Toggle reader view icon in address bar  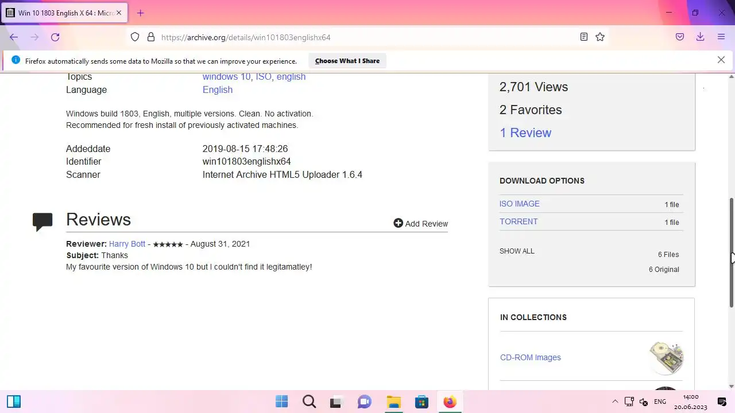click(583, 37)
